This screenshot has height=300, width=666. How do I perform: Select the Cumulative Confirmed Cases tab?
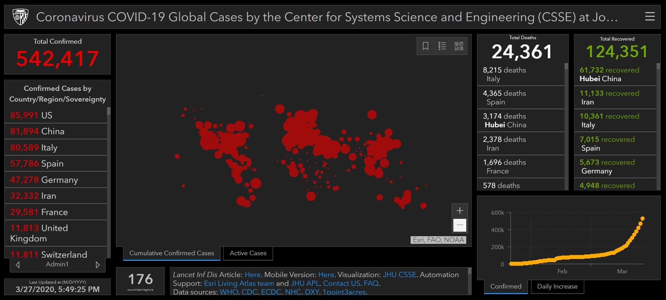coord(172,253)
